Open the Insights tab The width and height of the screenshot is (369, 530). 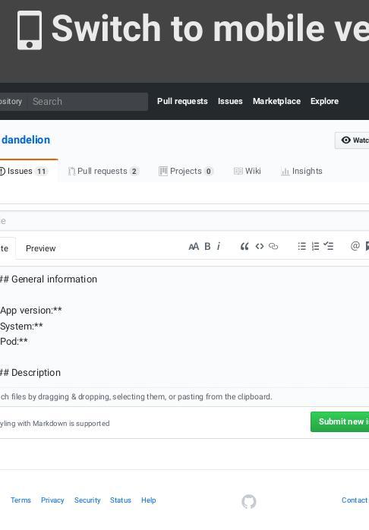(x=301, y=171)
